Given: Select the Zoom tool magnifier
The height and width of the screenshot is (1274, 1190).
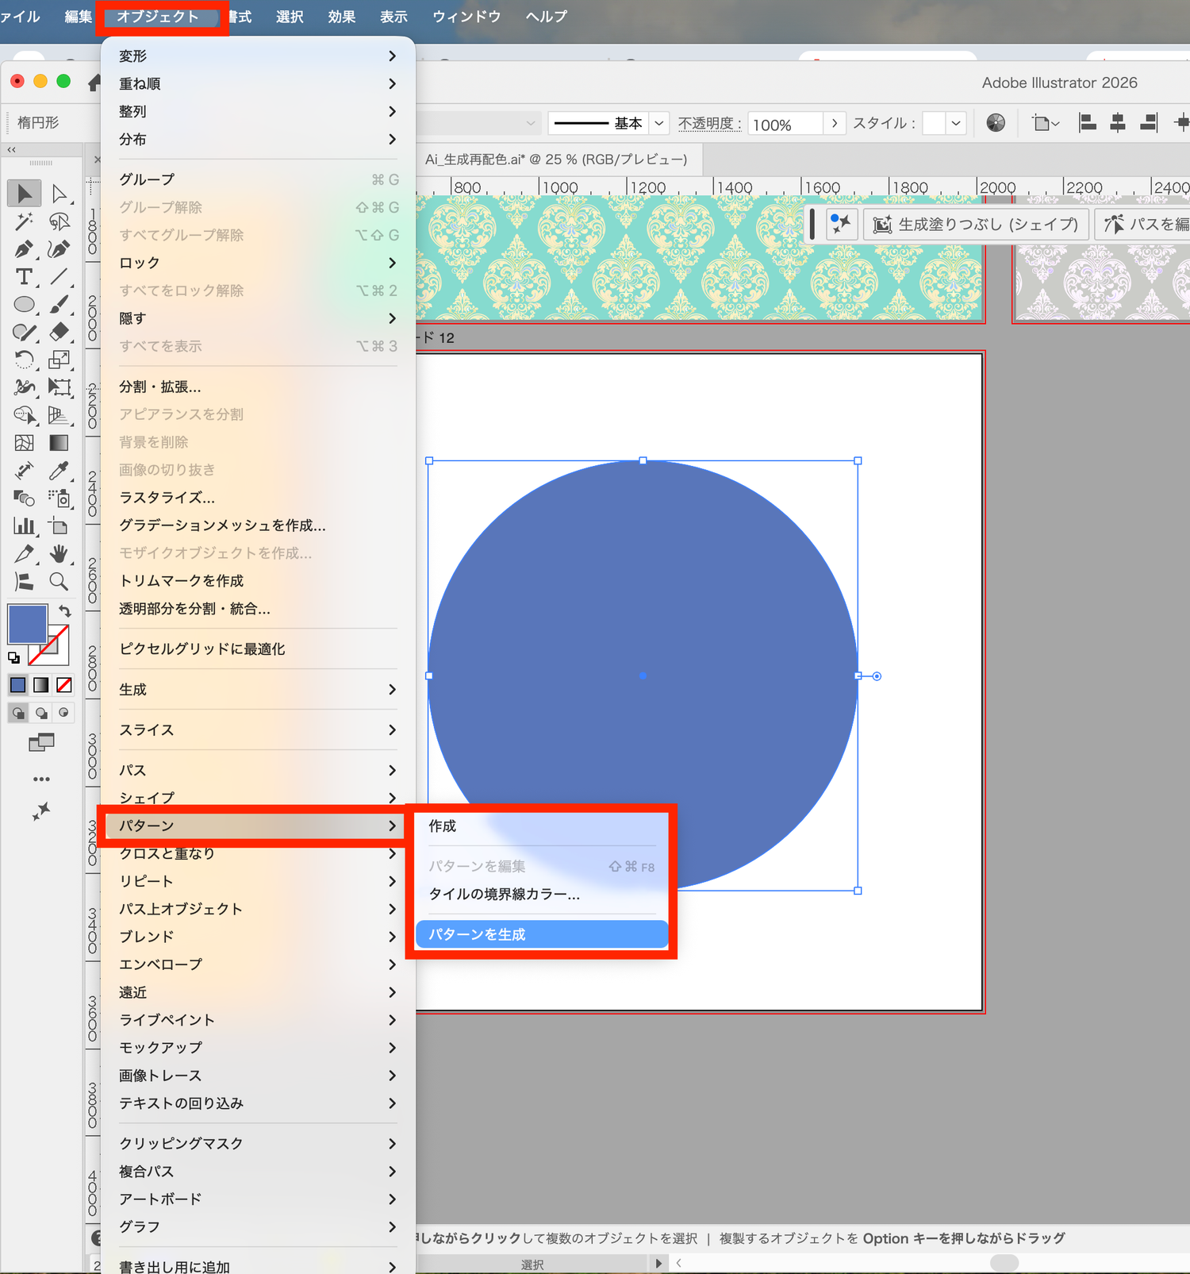Looking at the screenshot, I should click(59, 582).
